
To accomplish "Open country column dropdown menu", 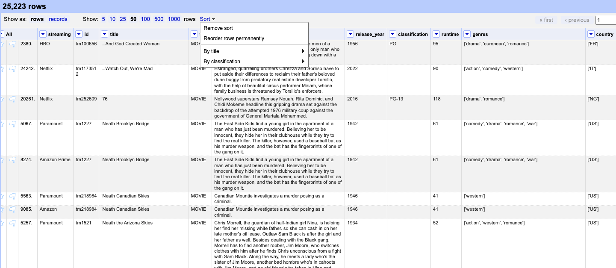I will coord(591,34).
